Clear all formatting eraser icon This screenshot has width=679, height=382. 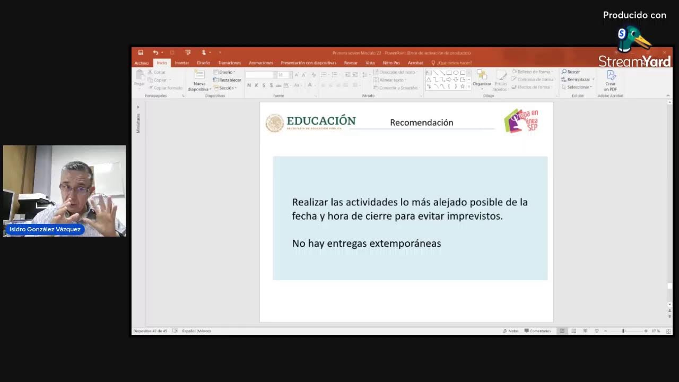pyautogui.click(x=314, y=75)
